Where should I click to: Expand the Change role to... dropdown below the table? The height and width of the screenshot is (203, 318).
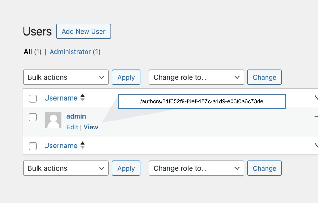[196, 168]
